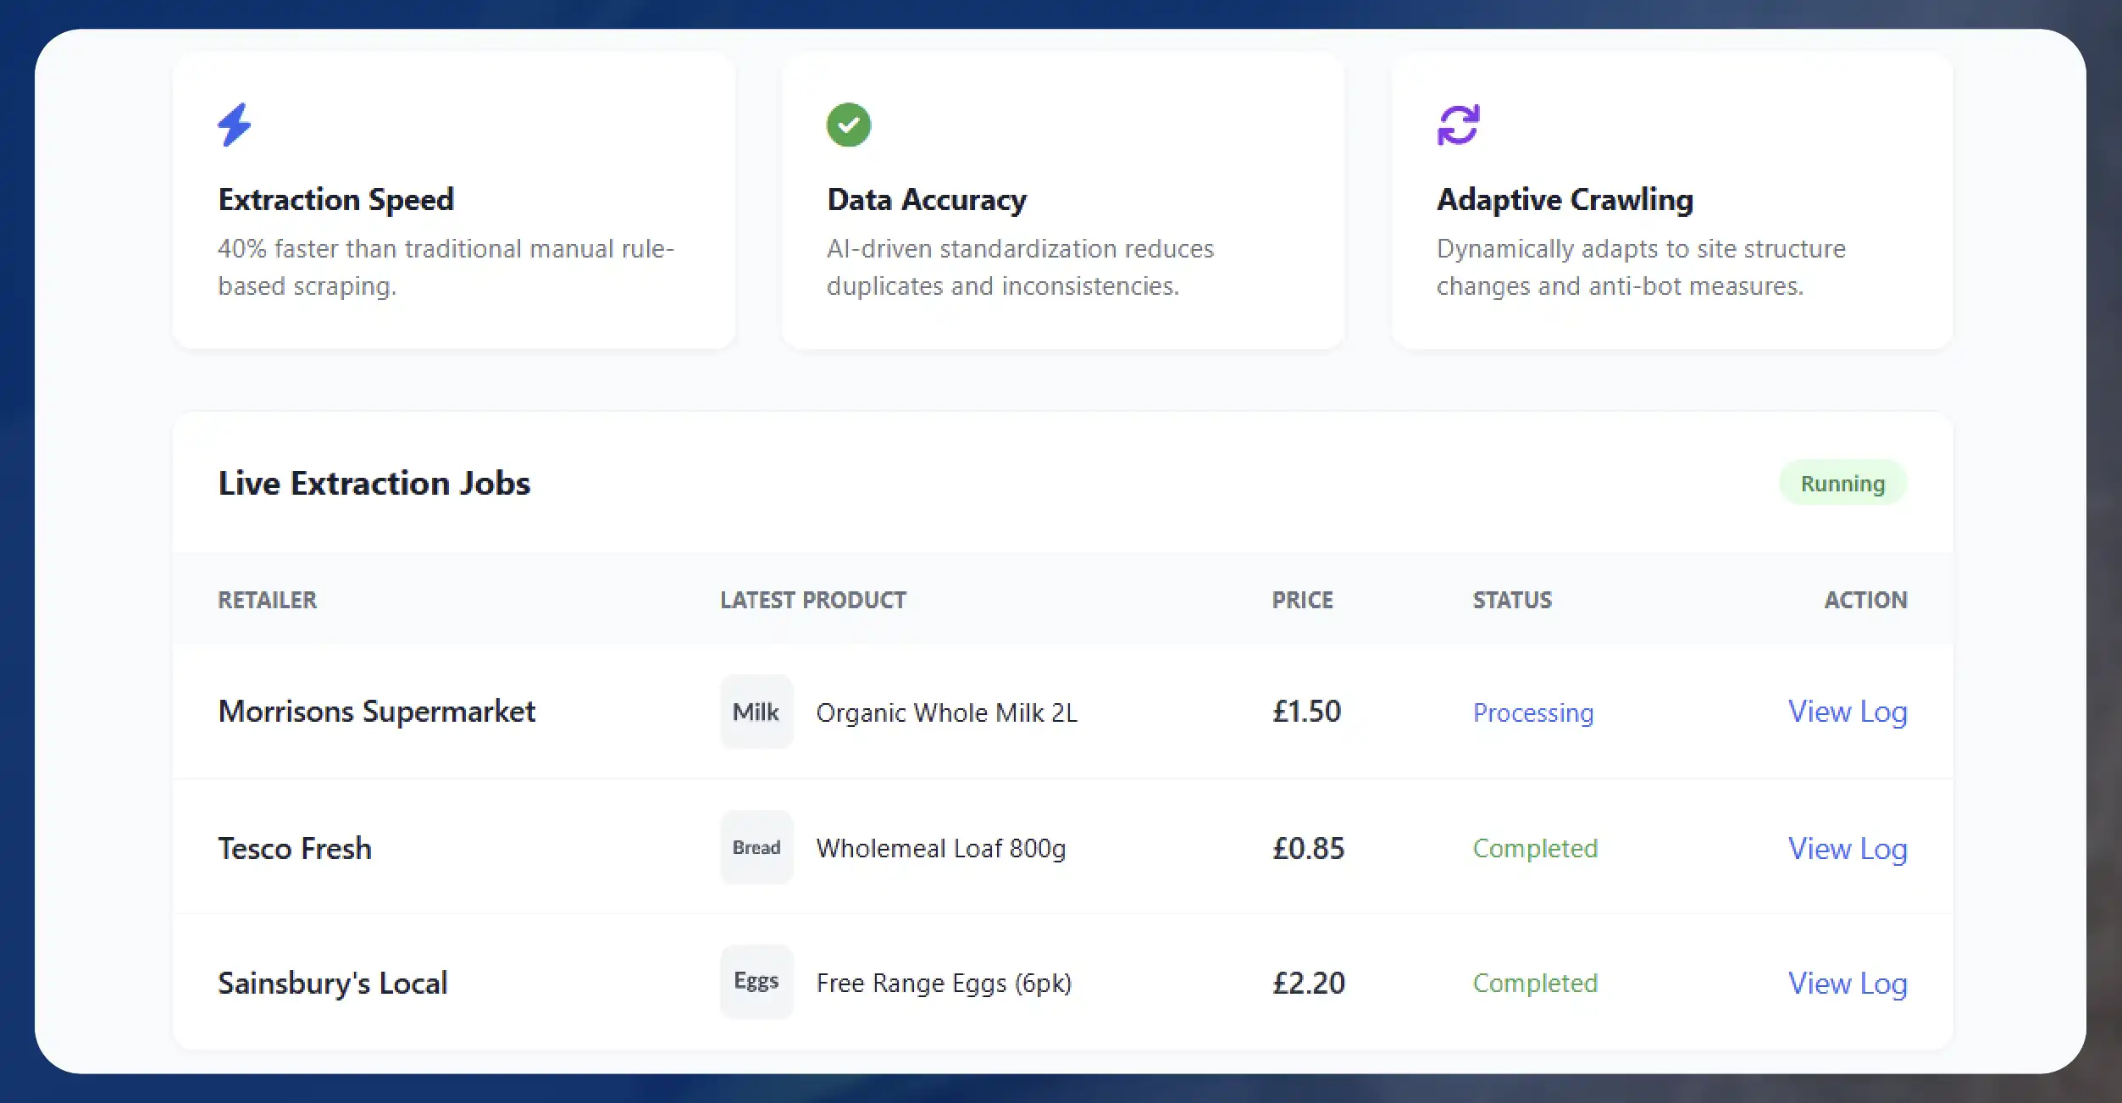The width and height of the screenshot is (2122, 1103).
Task: Open View Log for Tesco Fresh
Action: tap(1848, 848)
